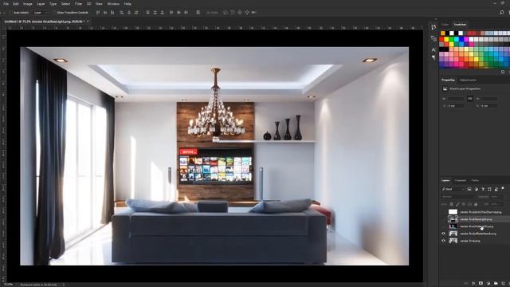This screenshot has width=510, height=287.
Task: Switch to the Layers tab
Action: coord(445,180)
